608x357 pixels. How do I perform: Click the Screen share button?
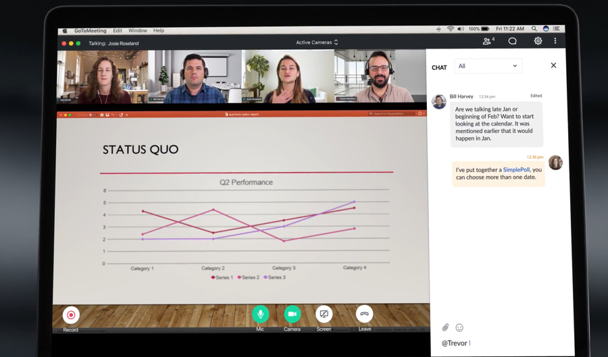tap(324, 314)
